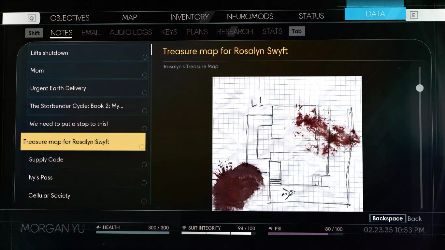Click the Backspace Back button
The width and height of the screenshot is (445, 250).
point(395,218)
